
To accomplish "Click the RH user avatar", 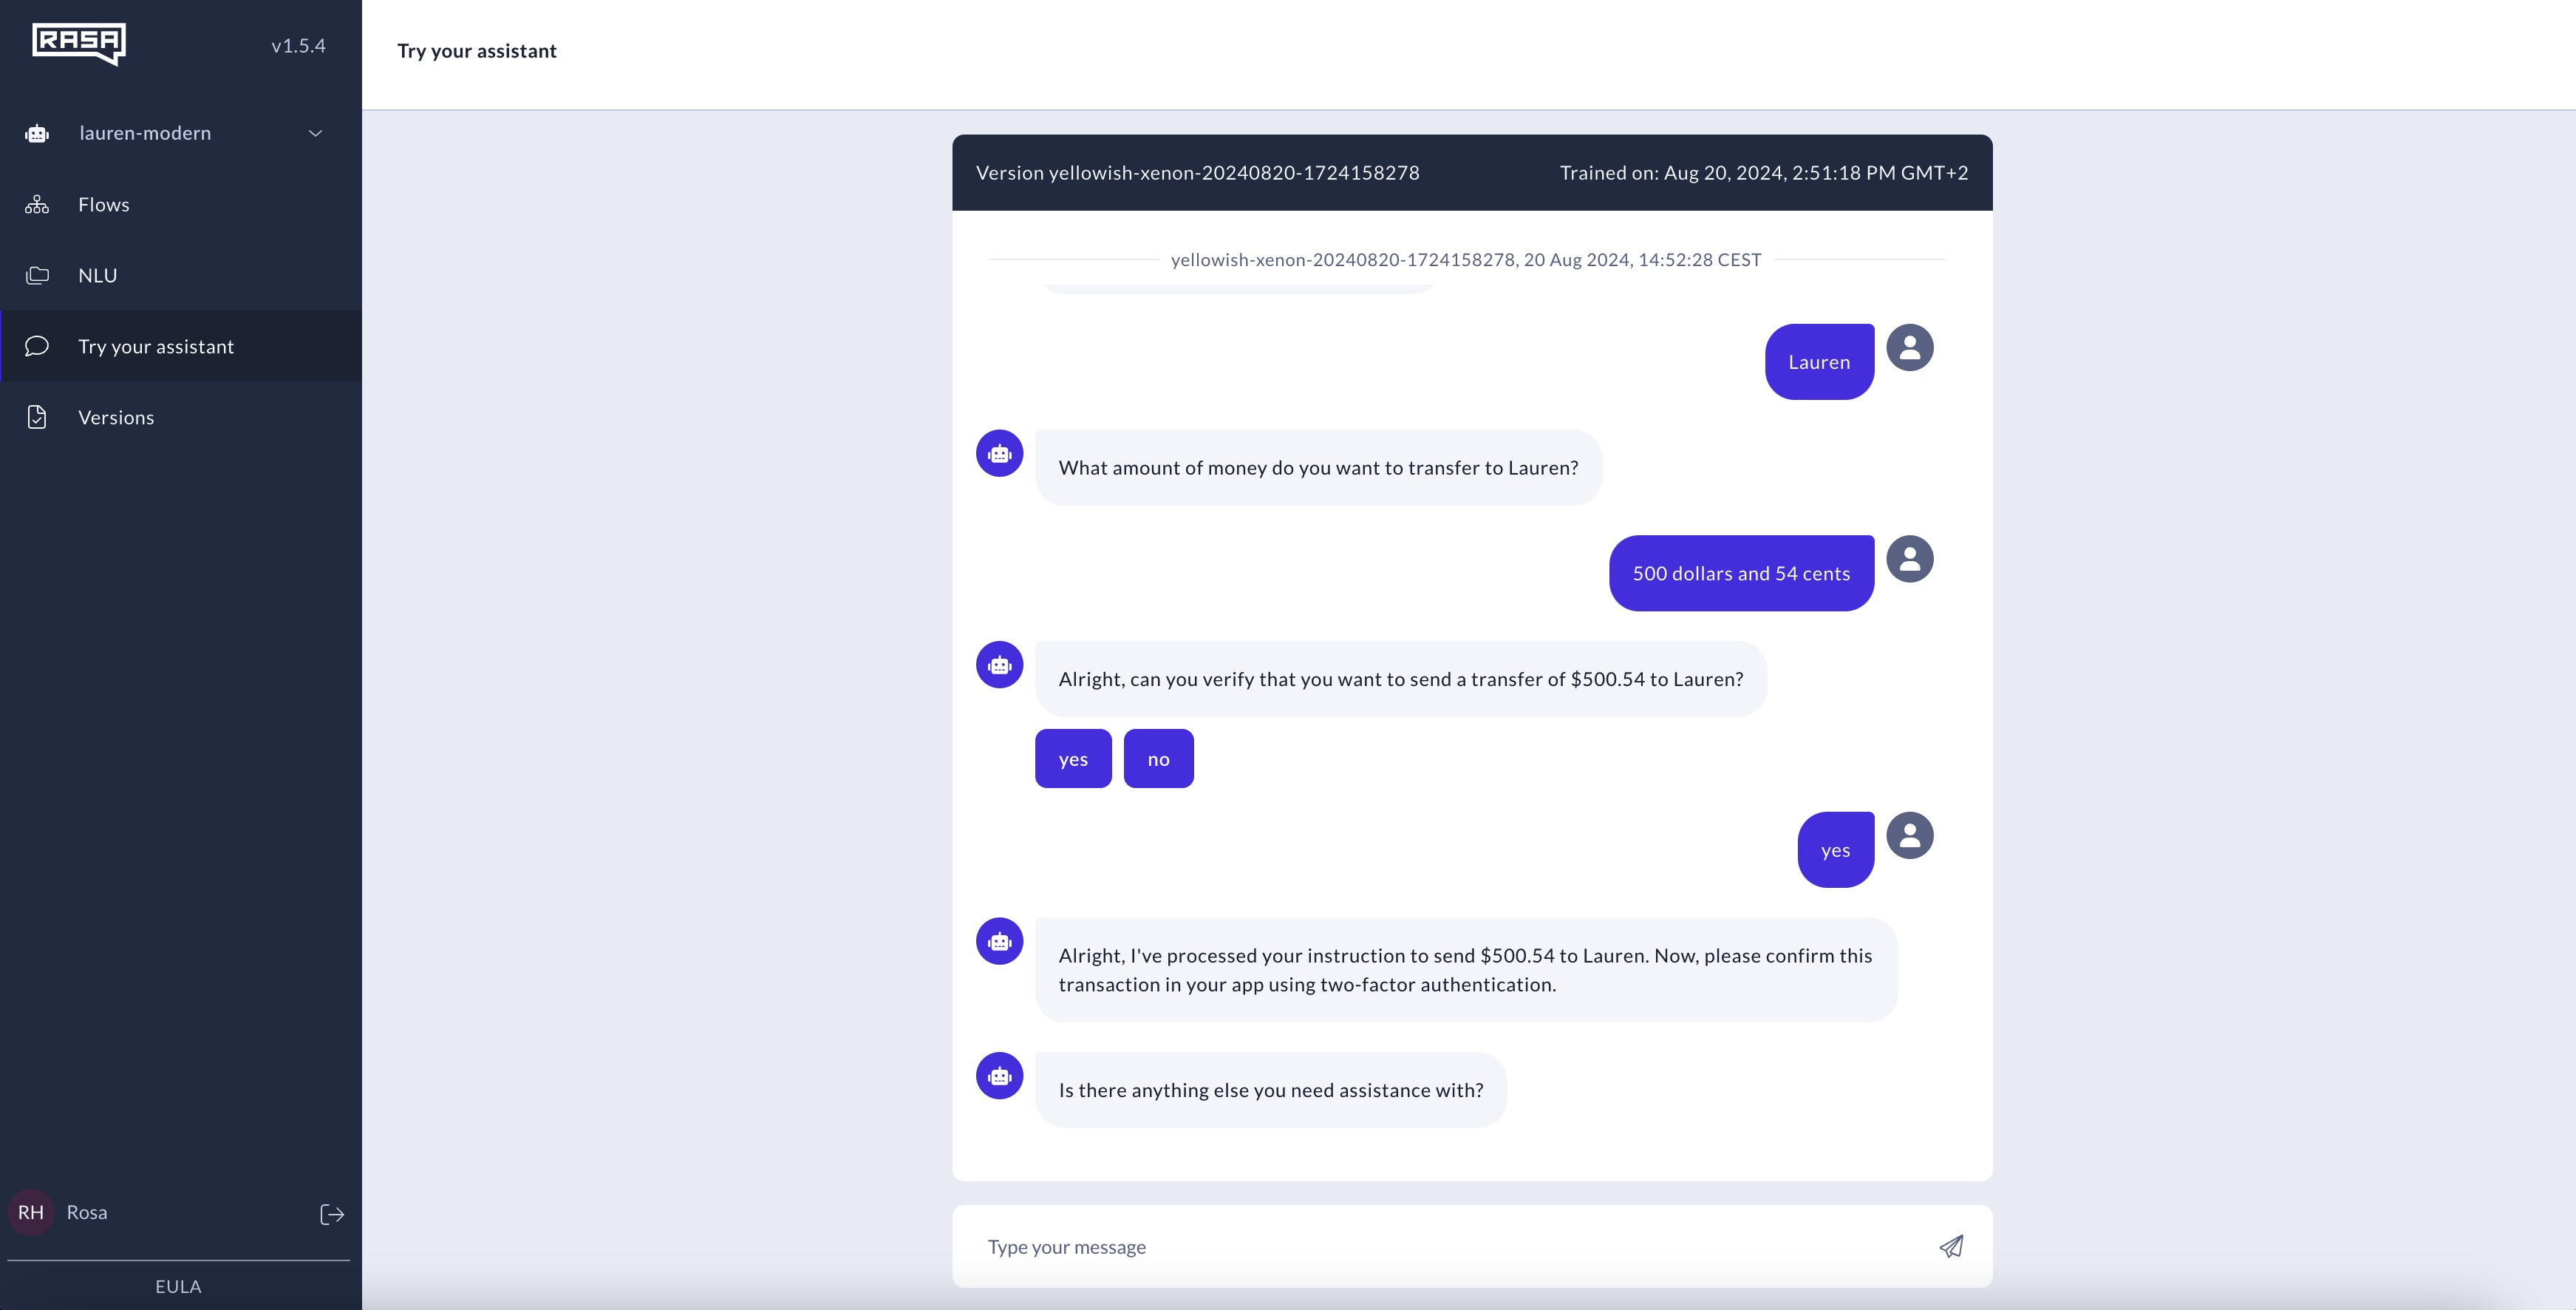I will (31, 1213).
